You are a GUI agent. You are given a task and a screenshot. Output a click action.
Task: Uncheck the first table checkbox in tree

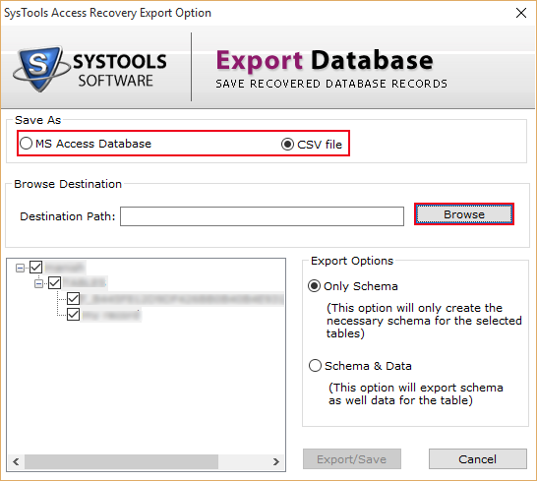coord(74,298)
